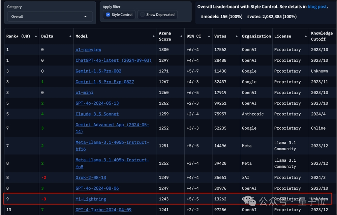
Task: Select the 1271 Arena Score cell
Action: (164, 71)
